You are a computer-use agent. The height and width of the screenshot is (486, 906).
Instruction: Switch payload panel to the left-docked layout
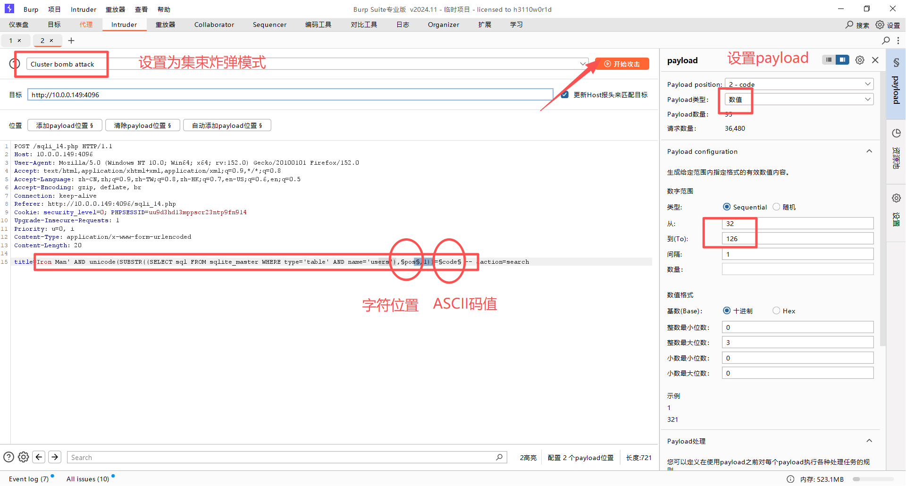point(829,60)
